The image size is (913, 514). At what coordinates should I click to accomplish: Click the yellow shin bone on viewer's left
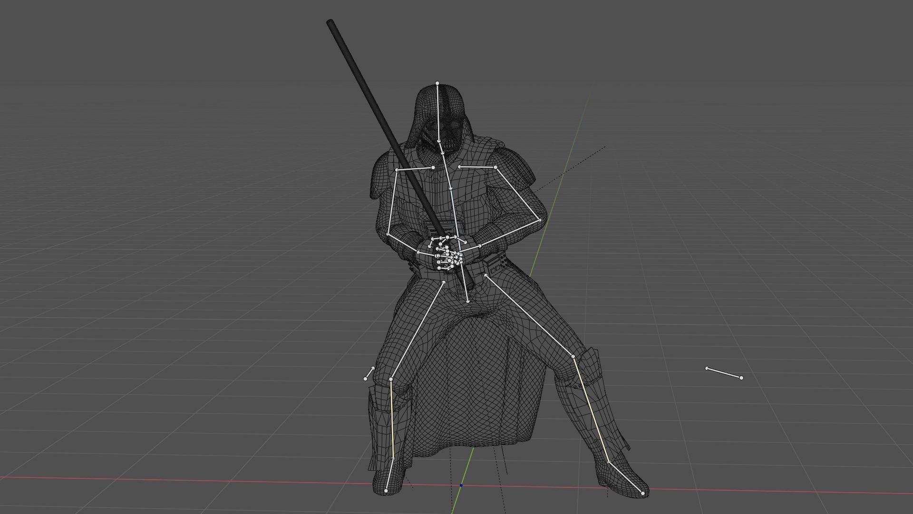pos(392,419)
